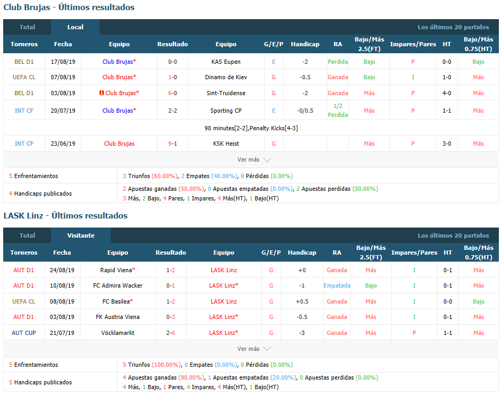Click the Empatada RA cell
This screenshot has height=395, width=501.
pyautogui.click(x=337, y=285)
